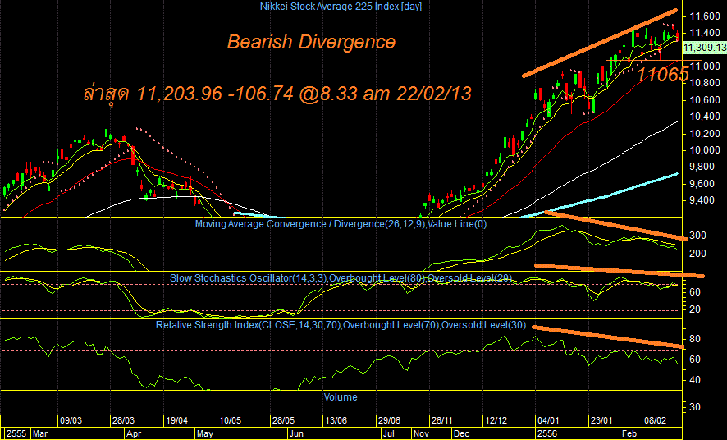Click the 200 value on MACD axis
Screen dimensions: 727x440
coord(697,254)
